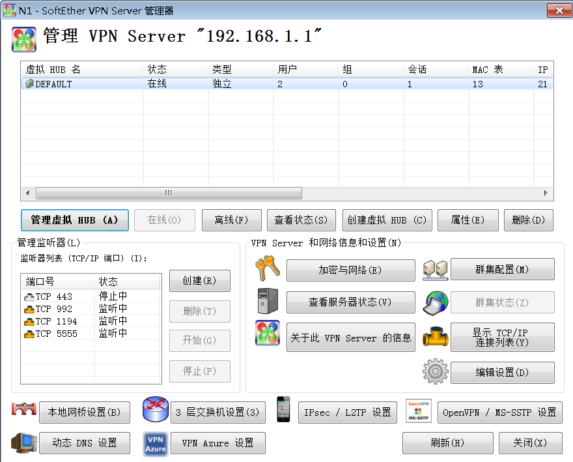The image size is (573, 462).
Task: Open 动态 DNS 设置
Action: coord(85,443)
